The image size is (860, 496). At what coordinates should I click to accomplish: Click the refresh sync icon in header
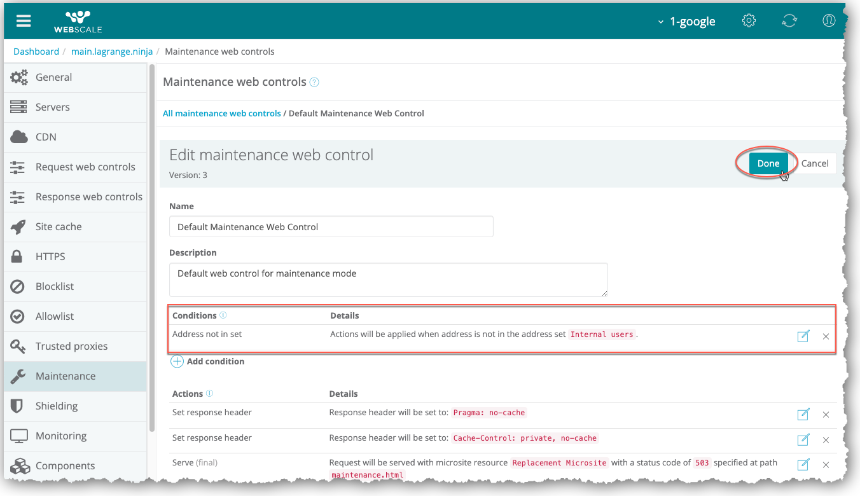coord(789,20)
